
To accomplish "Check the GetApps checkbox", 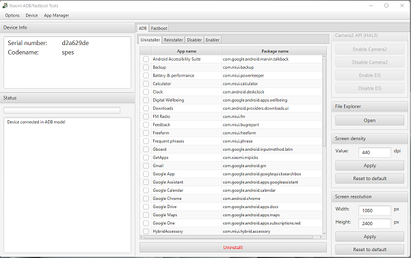I will [x=146, y=158].
